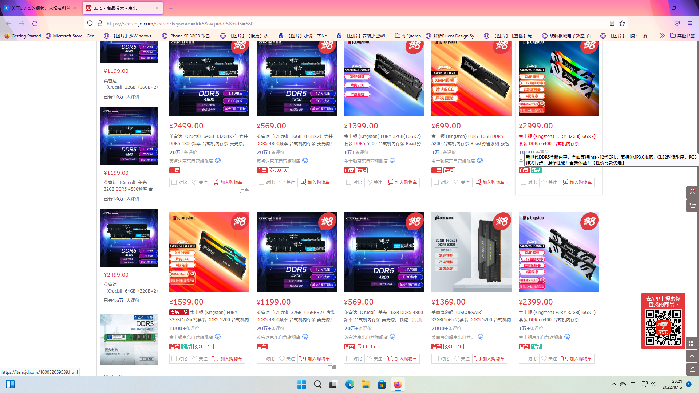Open Microsoft Store from taskbar
Viewport: 699px width, 393px height.
point(382,385)
